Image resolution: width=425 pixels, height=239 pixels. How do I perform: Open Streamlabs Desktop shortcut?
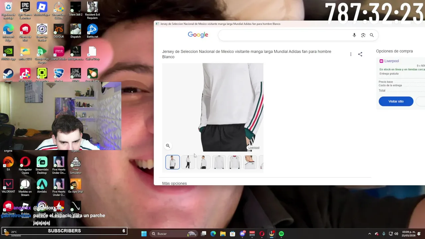click(x=42, y=166)
